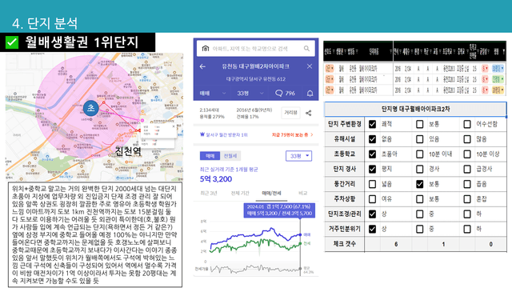Image resolution: width=512 pixels, height=288 pixels.
Task: Toggle 상 checkbox for 단지조경/관리
Action: [x=372, y=214]
